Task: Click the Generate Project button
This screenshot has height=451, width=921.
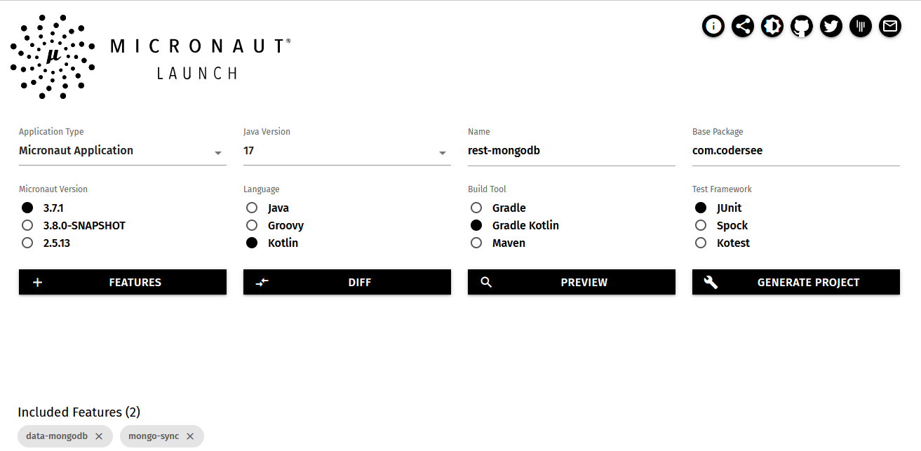Action: pyautogui.click(x=796, y=282)
